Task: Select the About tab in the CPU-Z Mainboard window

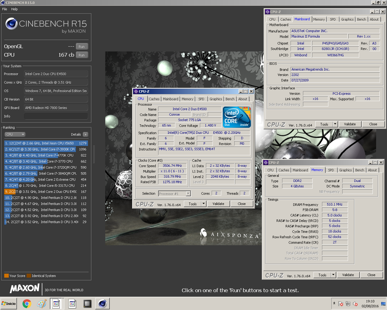Action: (x=374, y=19)
